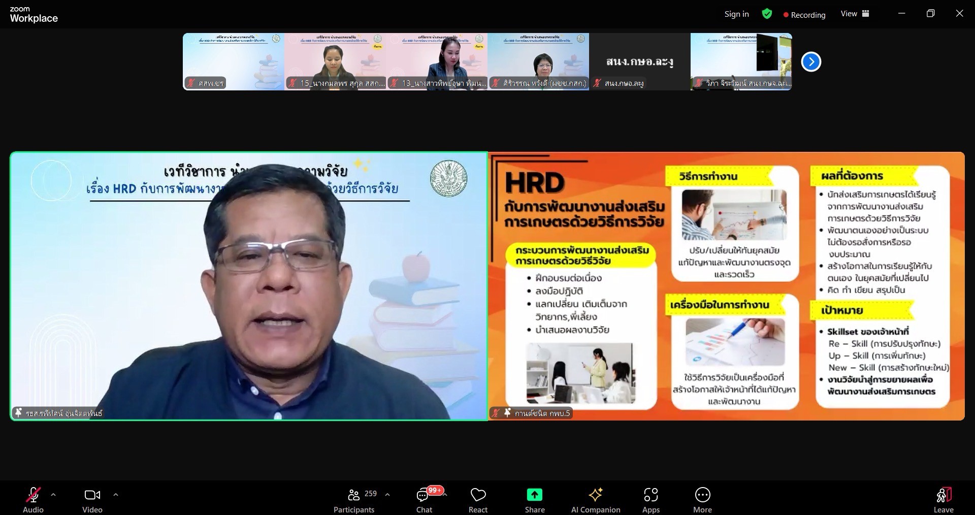
Task: Click the Recording indicator
Action: [x=804, y=15]
